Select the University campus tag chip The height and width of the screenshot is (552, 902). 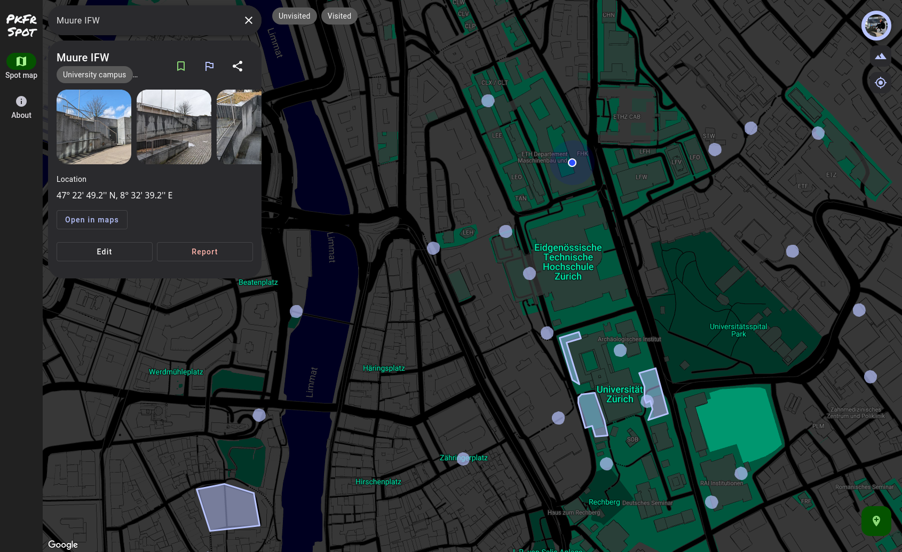point(94,75)
